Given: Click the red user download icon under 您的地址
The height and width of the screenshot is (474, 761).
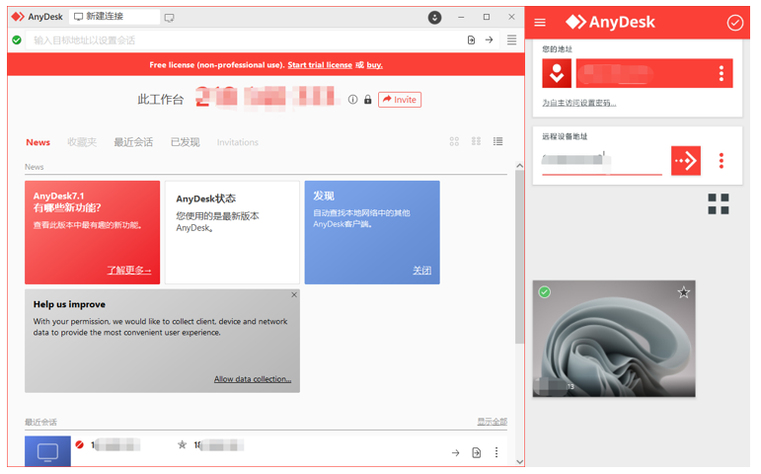Looking at the screenshot, I should tap(557, 73).
